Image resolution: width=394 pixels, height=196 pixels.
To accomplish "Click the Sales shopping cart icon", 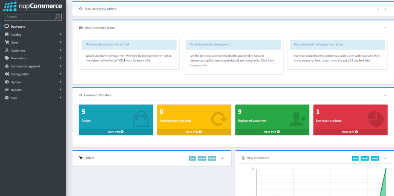I will click(x=7, y=42).
